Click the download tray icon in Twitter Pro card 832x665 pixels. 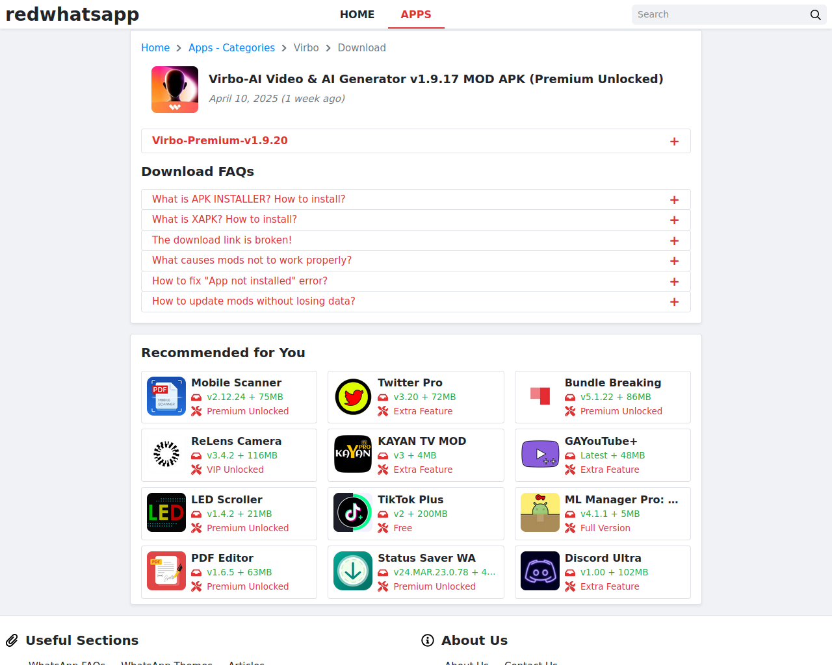click(x=383, y=397)
